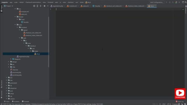Select autoload.php in project tree
The width and height of the screenshot is (187, 105).
click(15, 72)
